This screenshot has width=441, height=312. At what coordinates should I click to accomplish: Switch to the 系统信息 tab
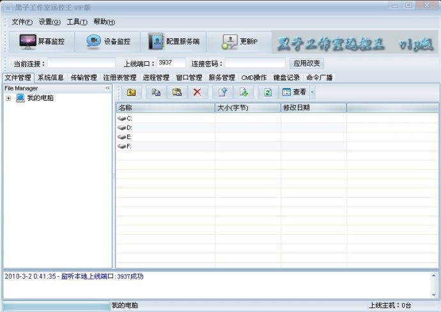50,78
